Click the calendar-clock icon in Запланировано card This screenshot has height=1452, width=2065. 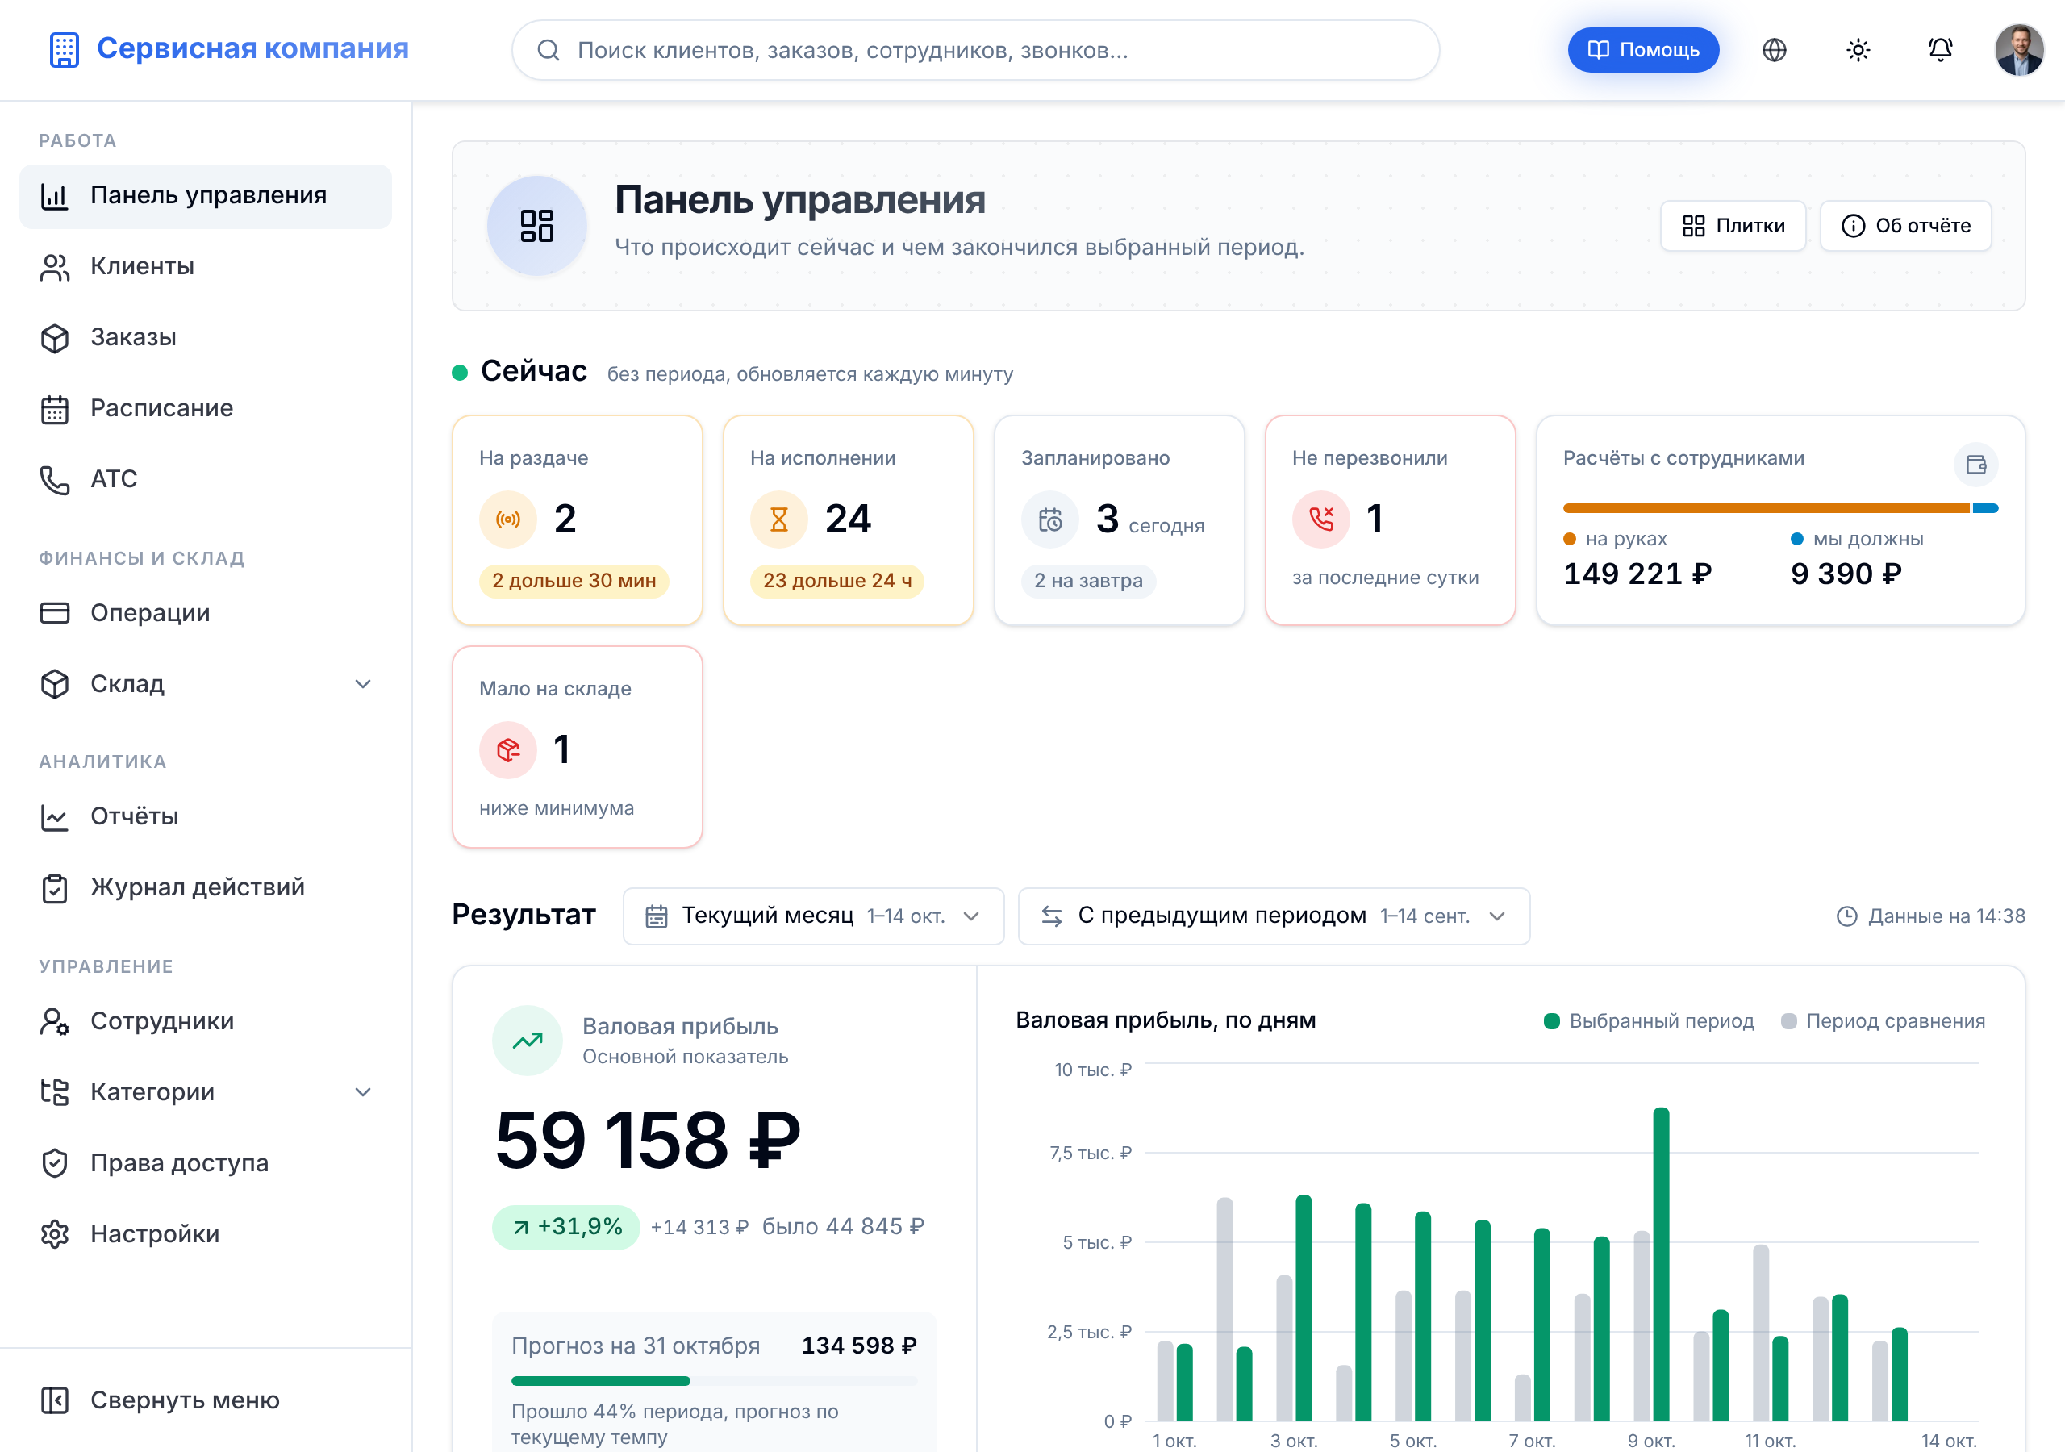[1049, 519]
